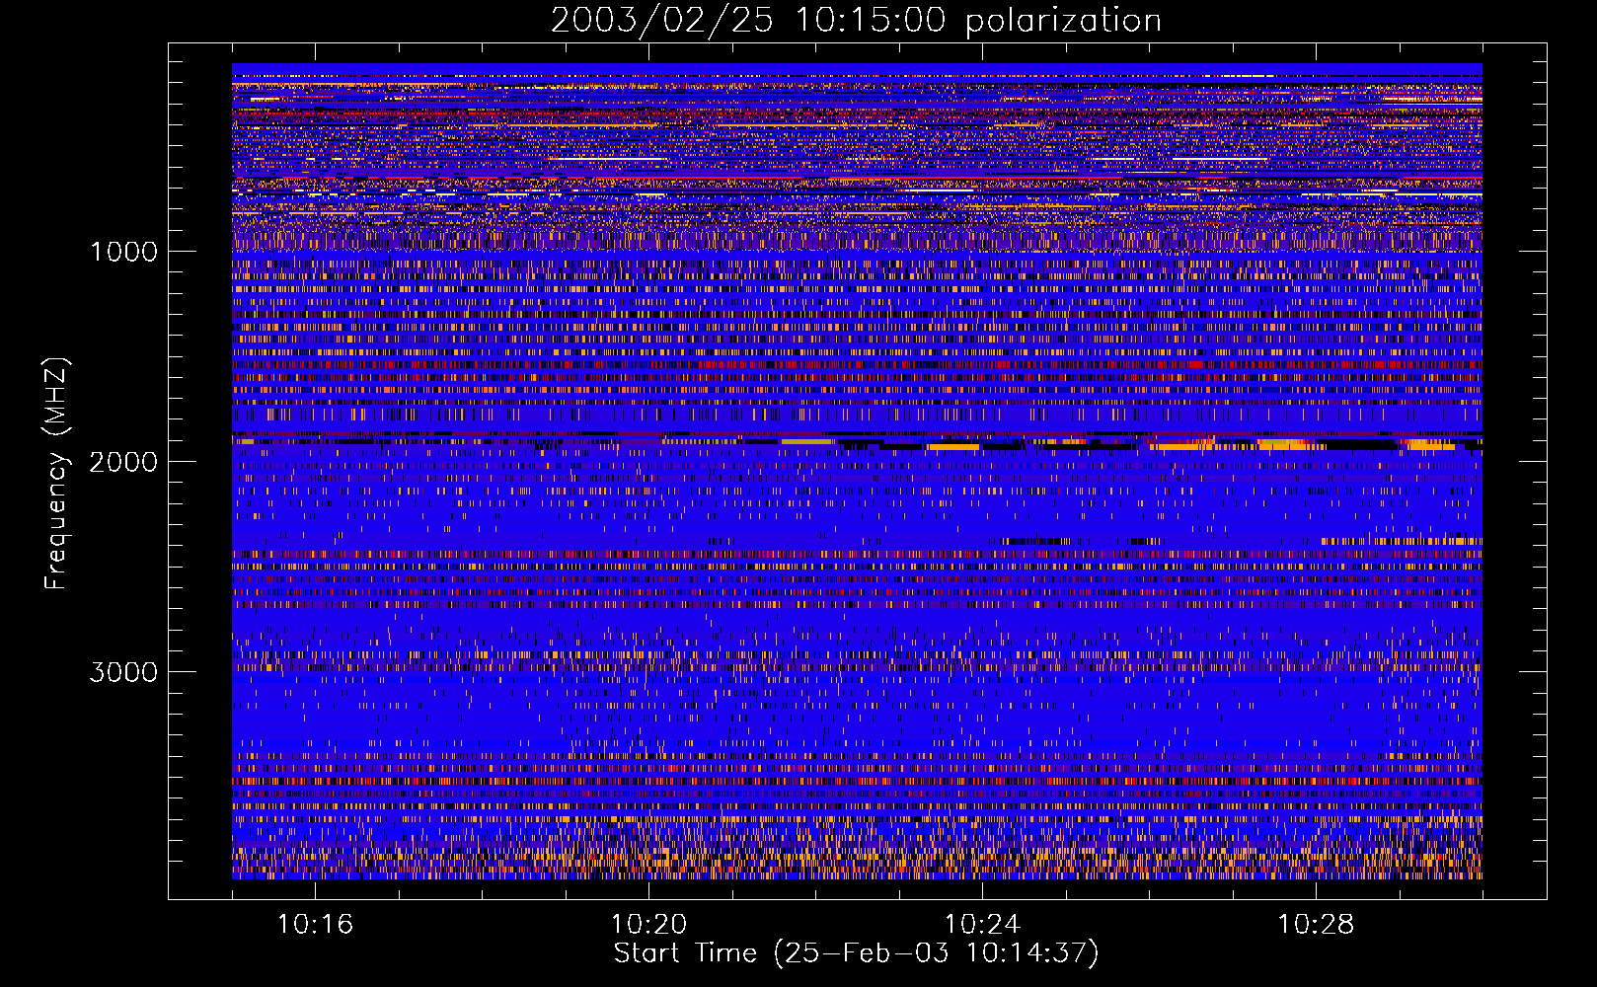Viewport: 1597px width, 987px height.
Task: Click the 10:28 time tick label
Action: tap(1316, 925)
